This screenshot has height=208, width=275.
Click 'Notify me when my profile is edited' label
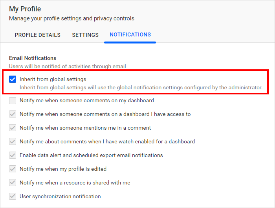coord(63,169)
